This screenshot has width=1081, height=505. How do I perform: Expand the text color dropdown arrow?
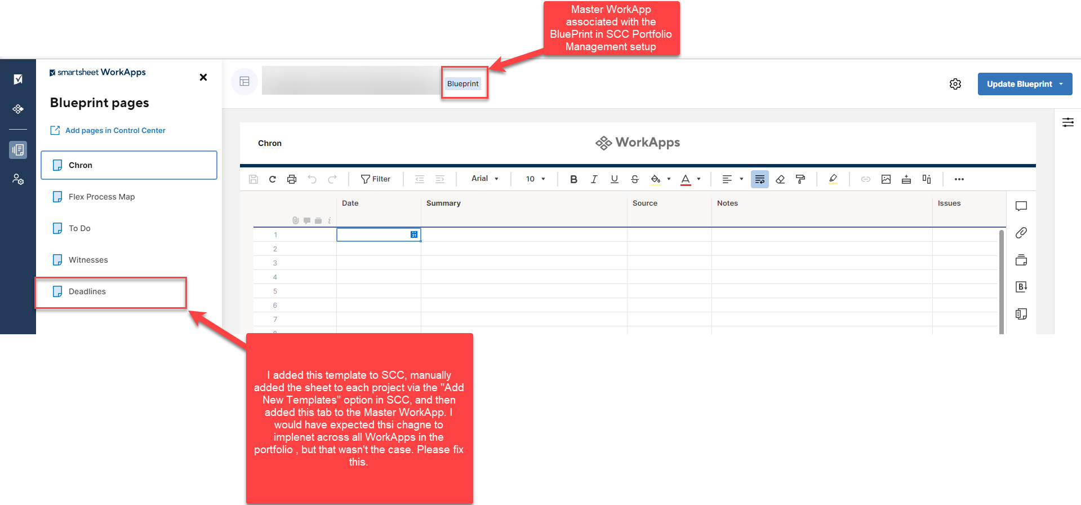click(699, 179)
